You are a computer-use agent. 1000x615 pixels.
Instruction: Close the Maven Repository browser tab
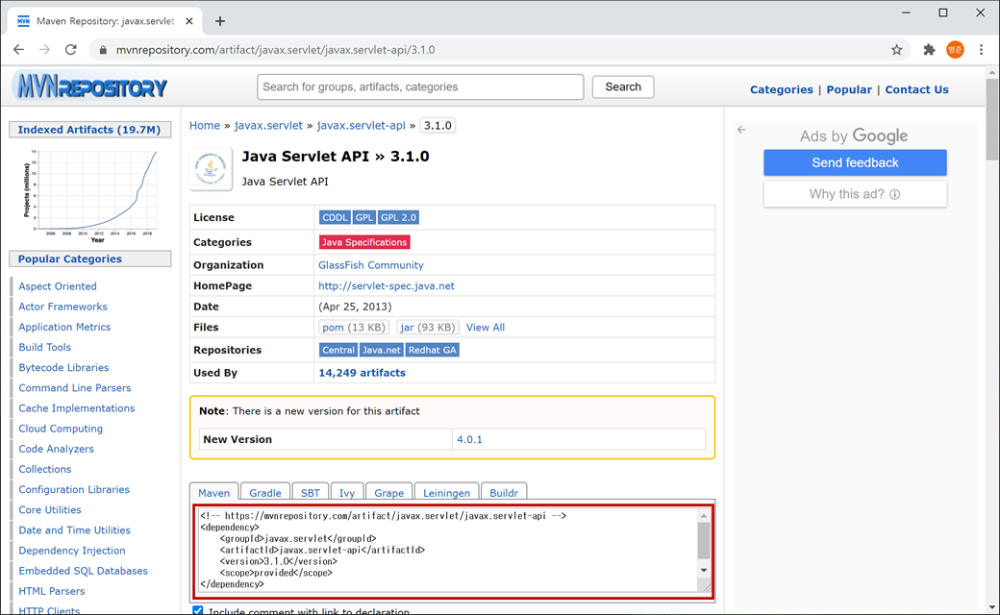coord(189,21)
